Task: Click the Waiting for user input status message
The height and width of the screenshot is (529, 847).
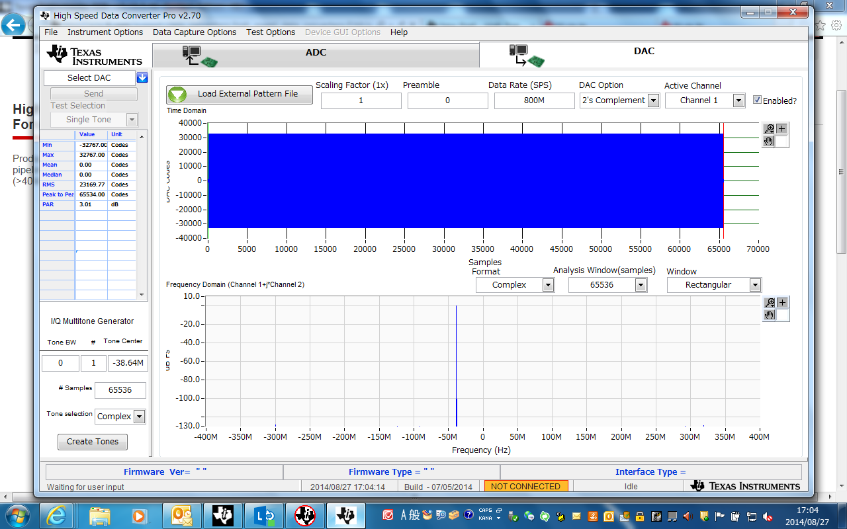Action: 85,487
